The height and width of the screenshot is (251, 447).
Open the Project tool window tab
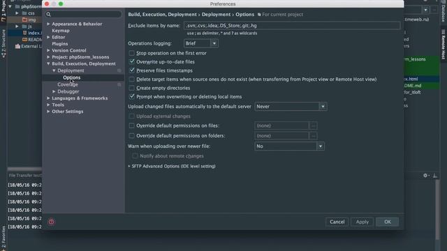click(x=3, y=10)
